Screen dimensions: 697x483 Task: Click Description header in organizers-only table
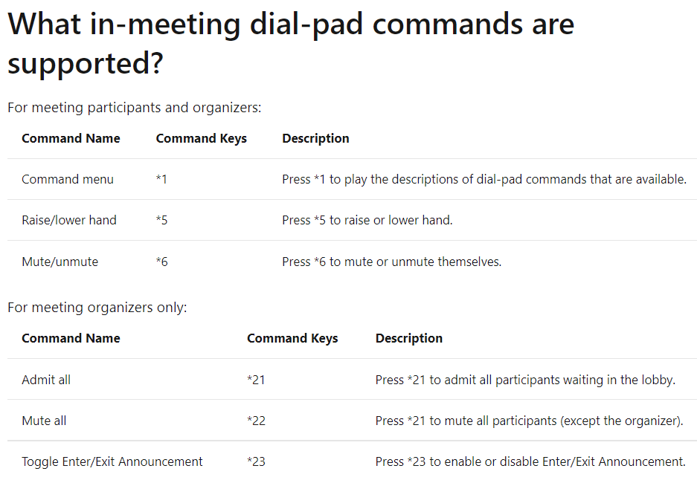408,338
